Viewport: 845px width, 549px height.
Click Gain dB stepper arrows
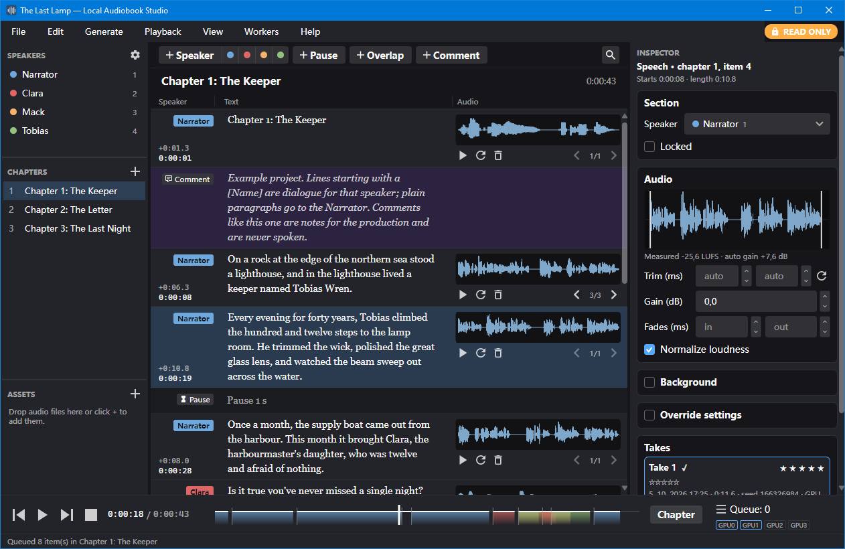pos(825,301)
